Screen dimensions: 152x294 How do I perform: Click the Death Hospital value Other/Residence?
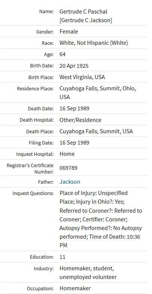(80, 120)
